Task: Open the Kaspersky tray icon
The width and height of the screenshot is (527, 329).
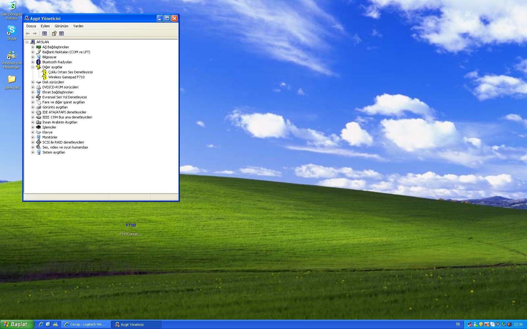Action: point(487,324)
